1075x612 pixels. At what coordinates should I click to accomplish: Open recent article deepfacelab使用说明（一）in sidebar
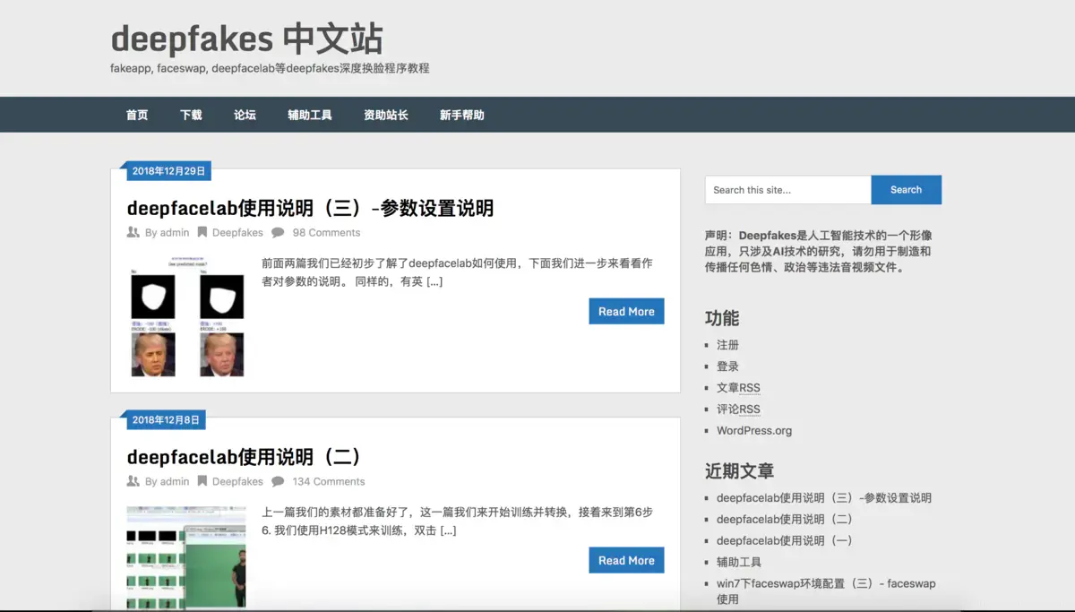785,541
